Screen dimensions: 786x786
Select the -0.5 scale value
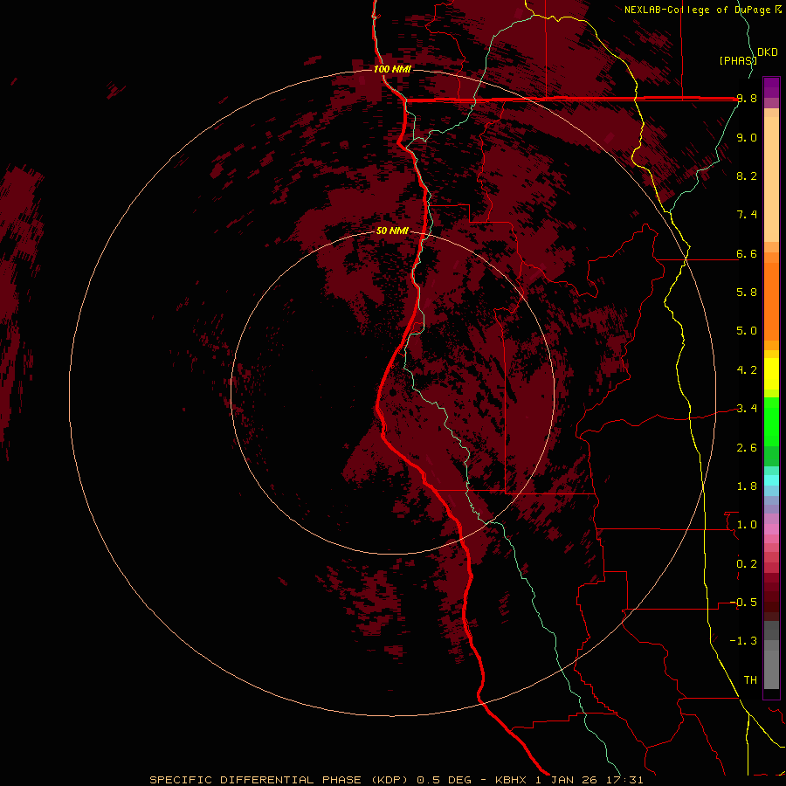(x=743, y=602)
